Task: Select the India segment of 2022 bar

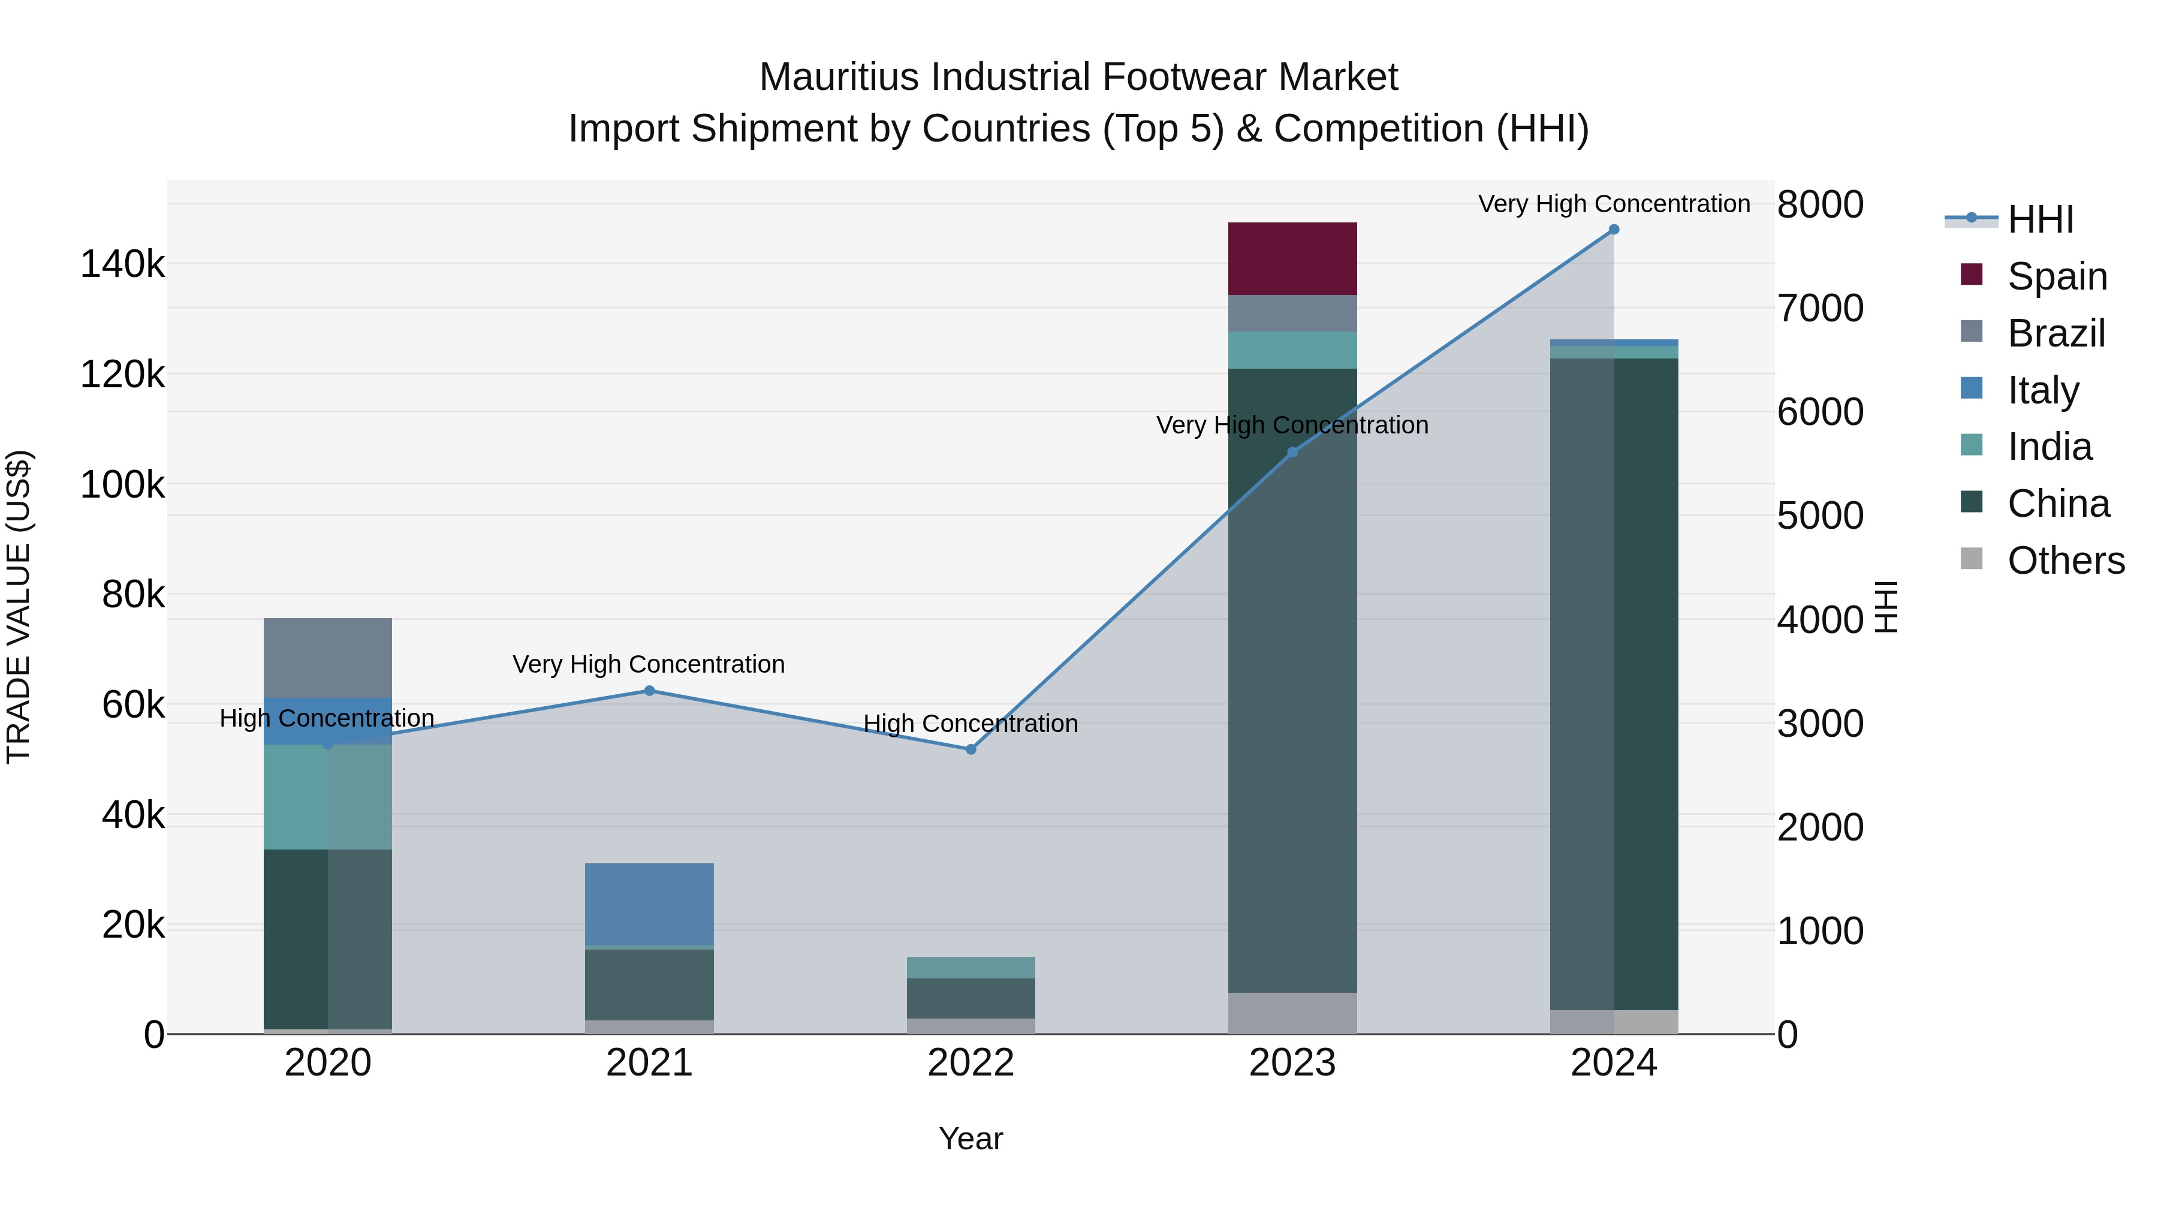Action: point(971,968)
